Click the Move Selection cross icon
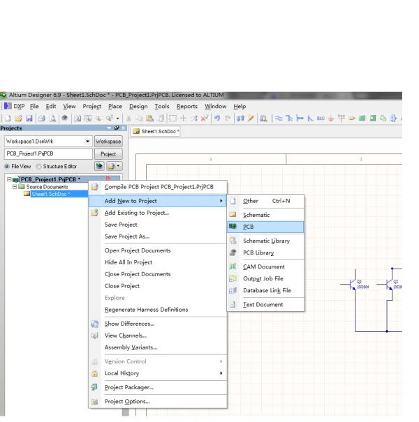Viewport: 419px width, 422px height. (x=183, y=118)
